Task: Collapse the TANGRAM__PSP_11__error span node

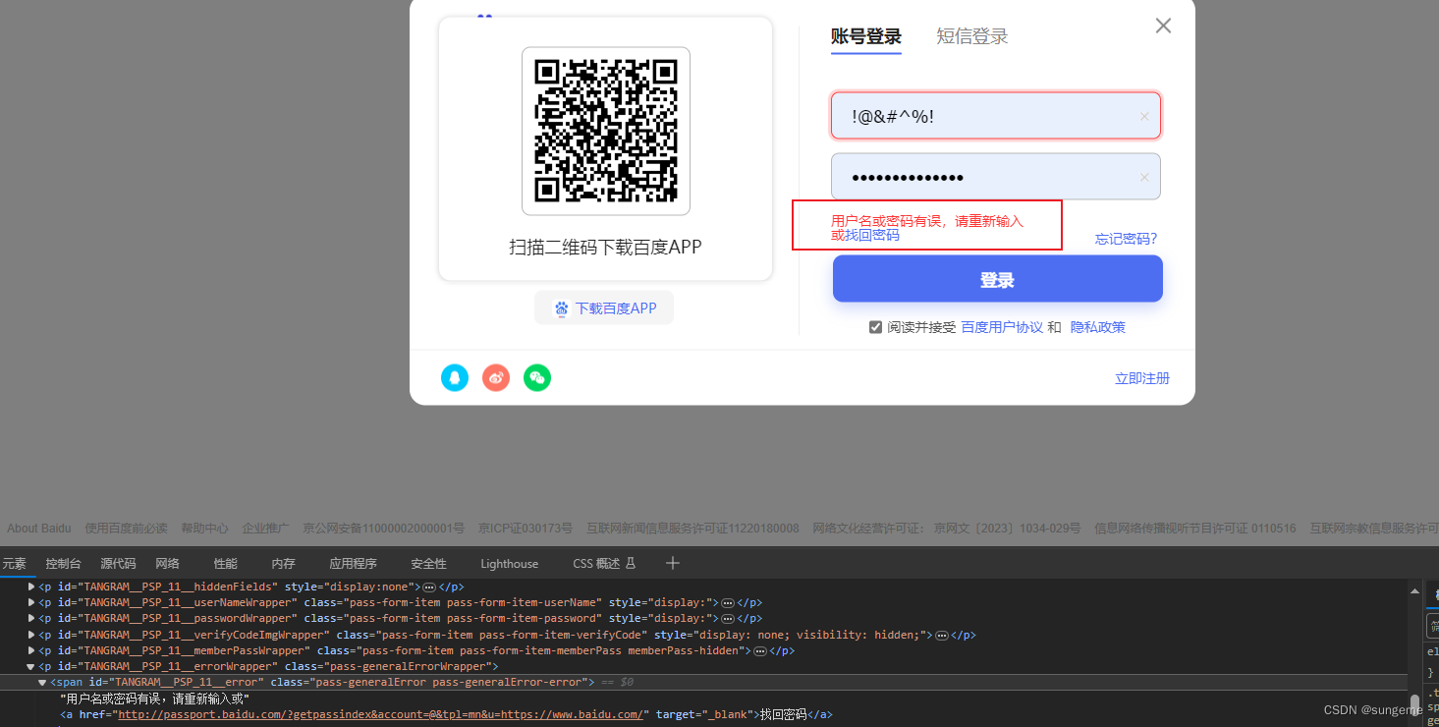Action: [42, 682]
